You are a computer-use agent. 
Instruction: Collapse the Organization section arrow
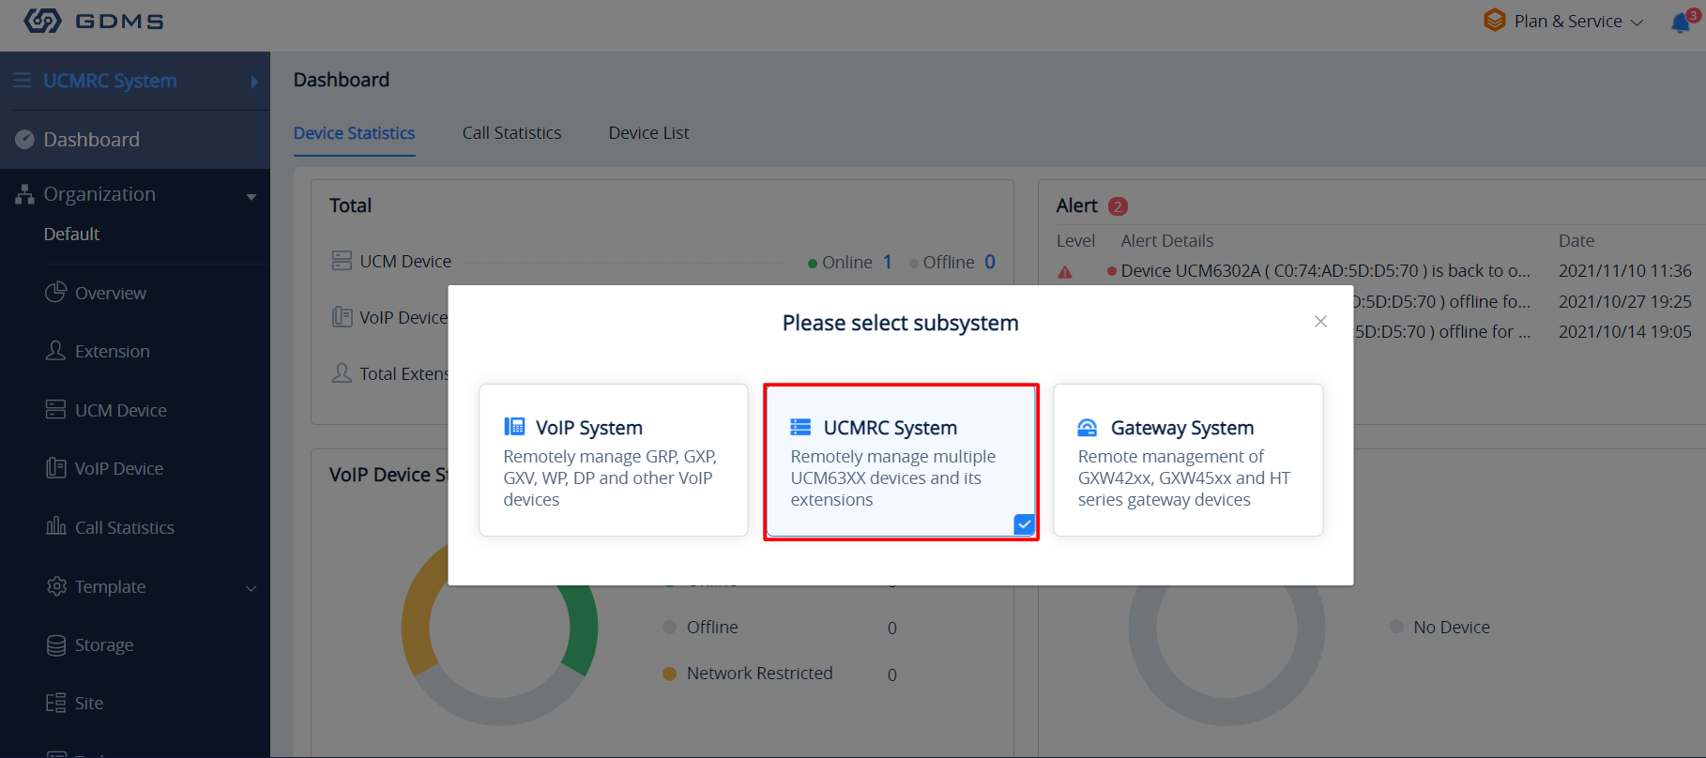[x=251, y=196]
